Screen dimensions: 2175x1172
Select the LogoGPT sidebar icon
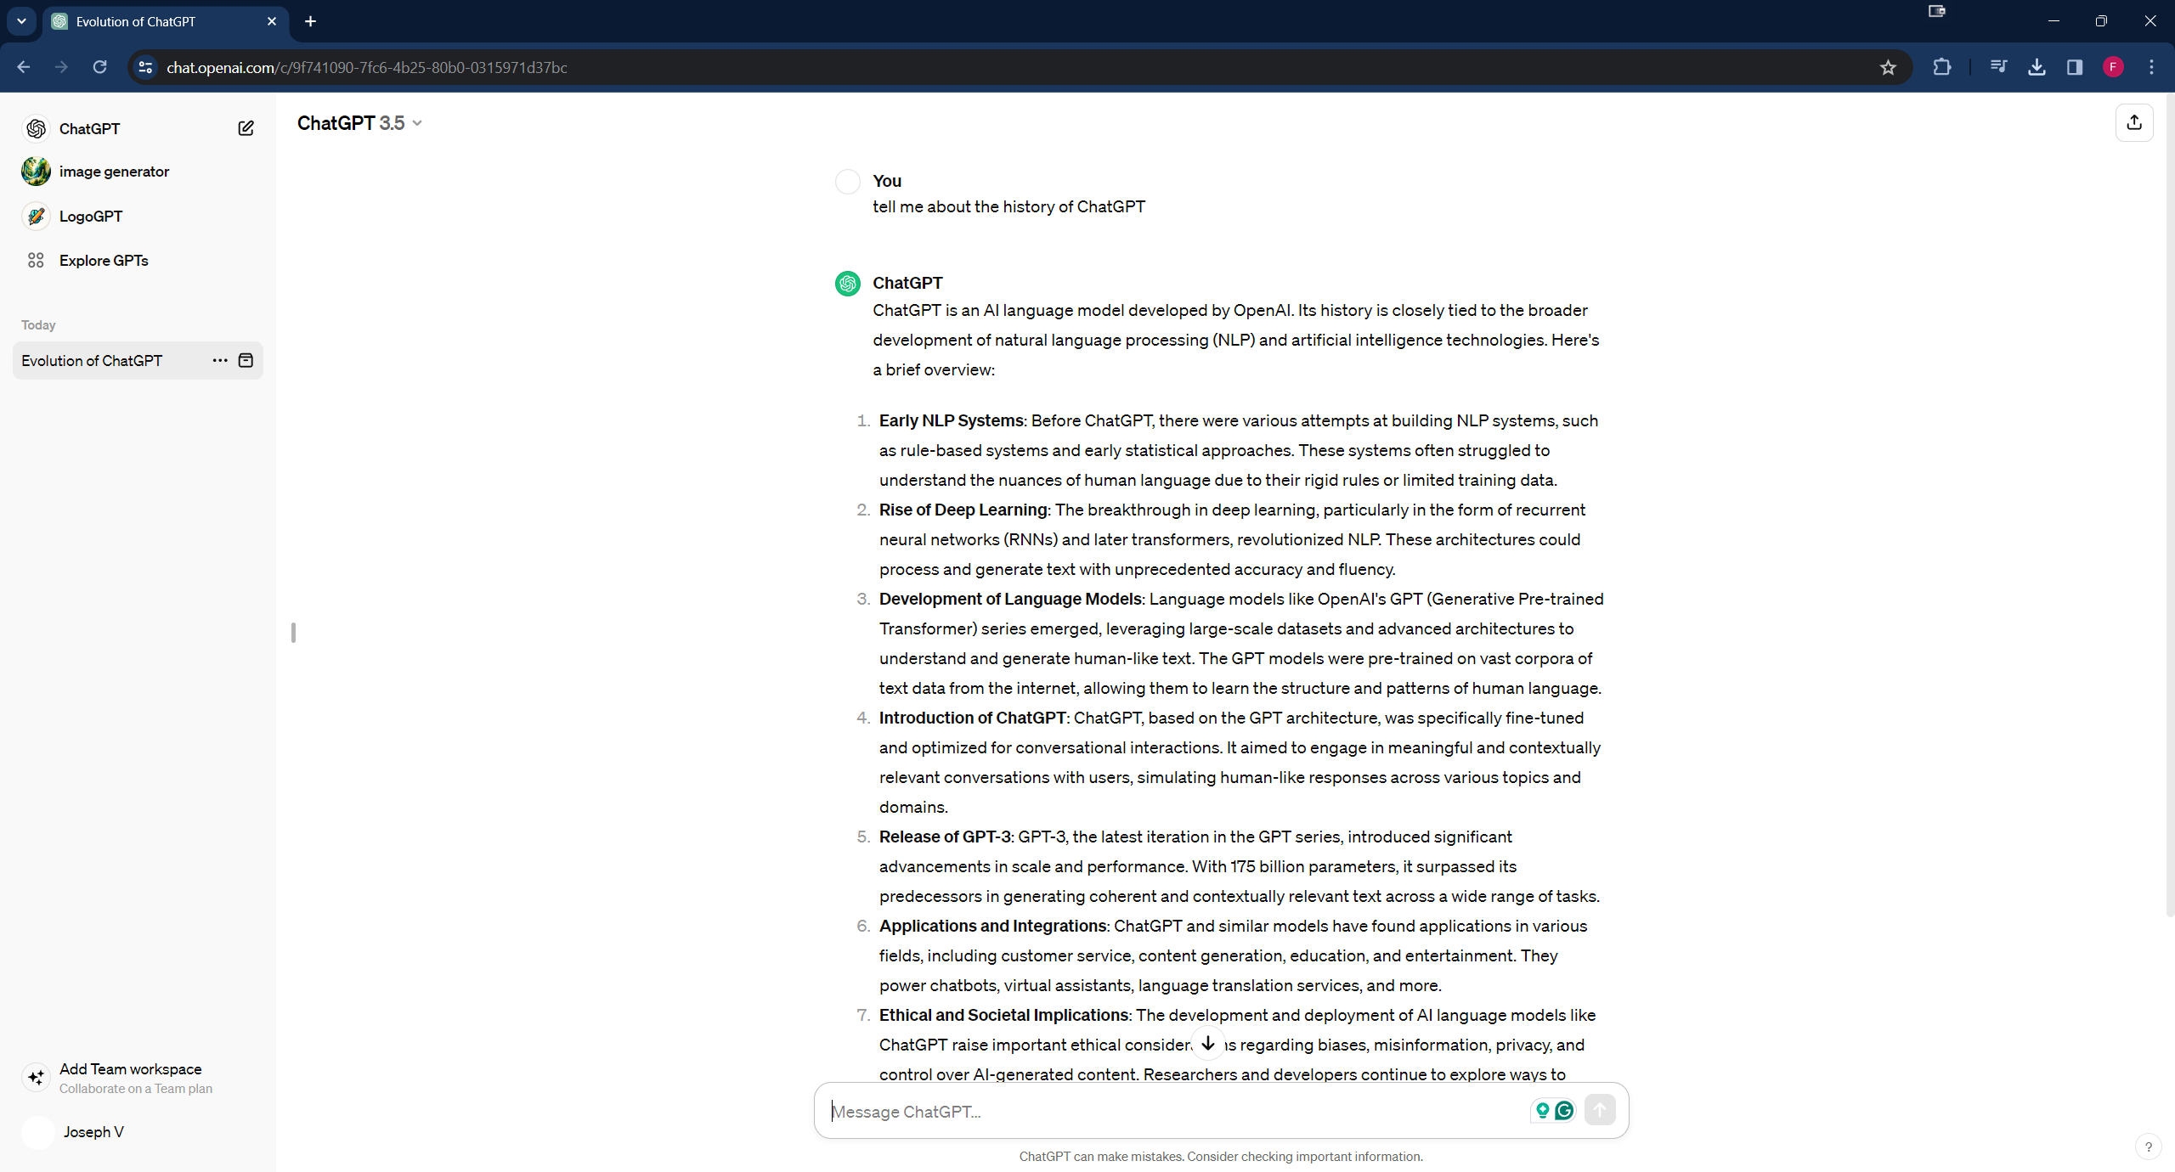35,215
